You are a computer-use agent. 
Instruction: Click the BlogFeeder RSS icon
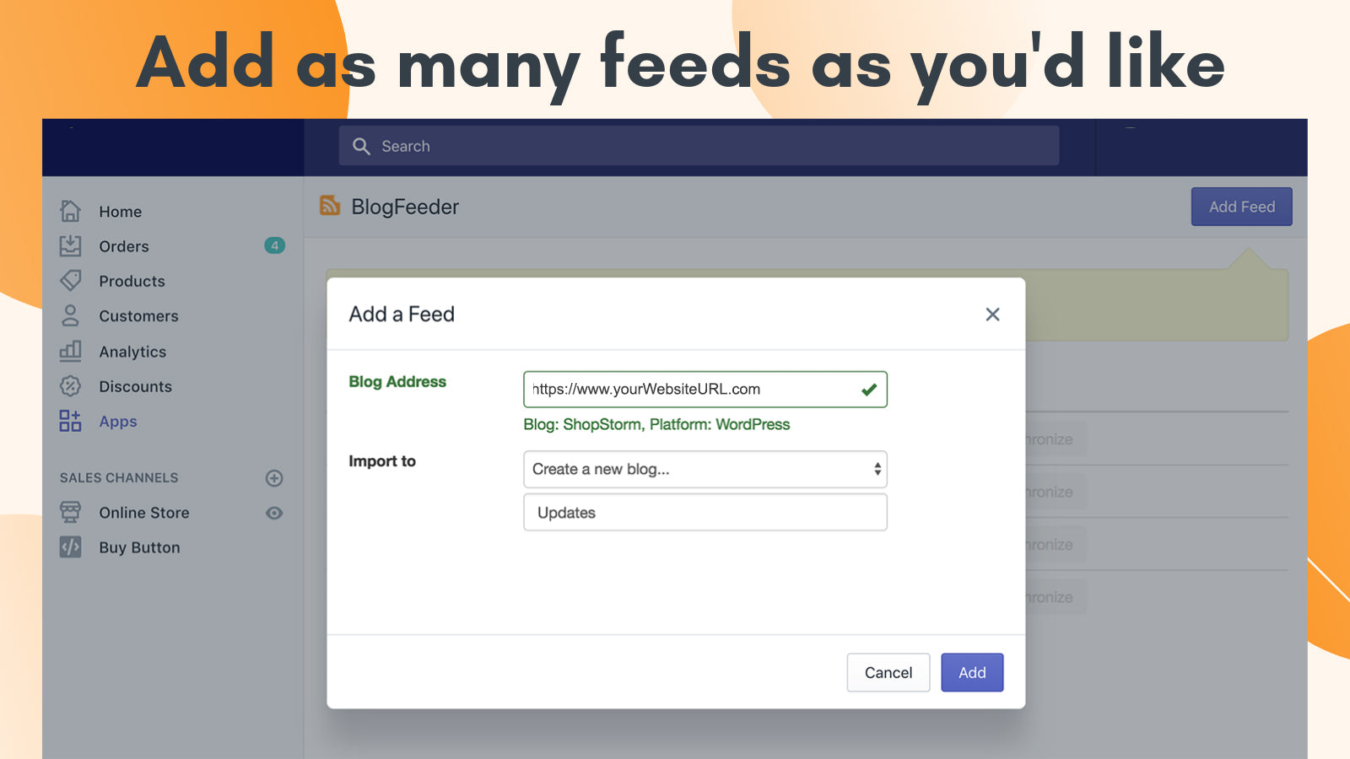pos(330,206)
